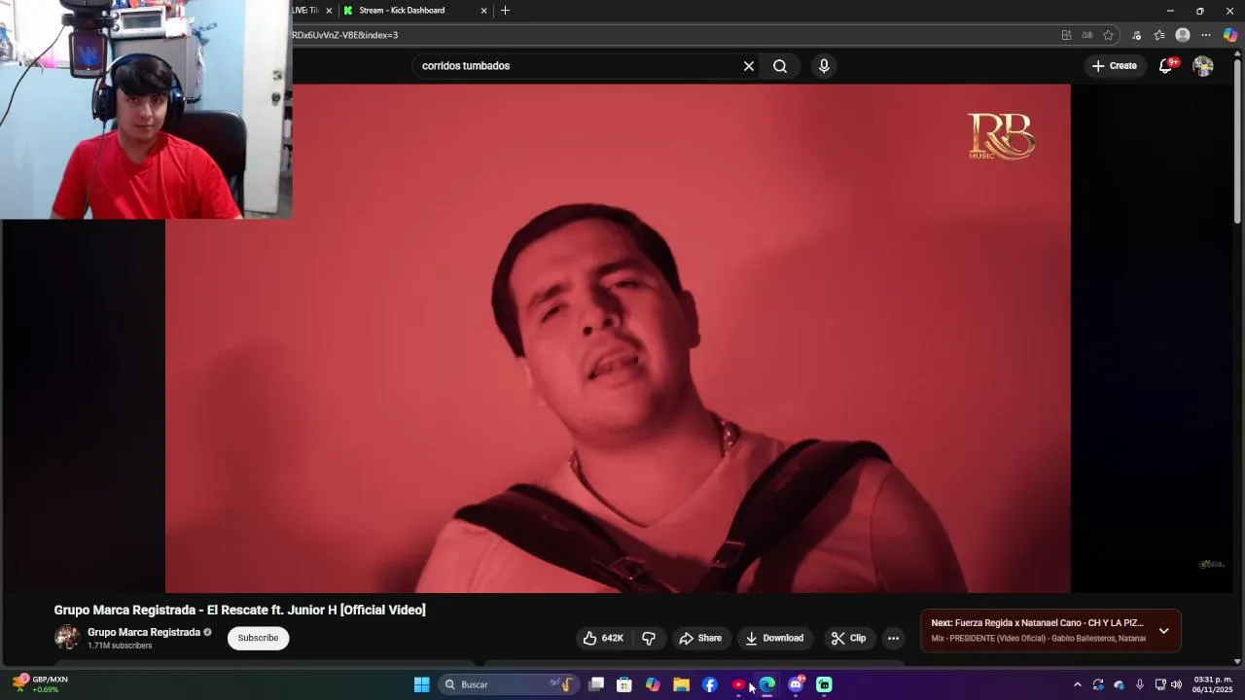Create a Clip from the video
This screenshot has height=700, width=1245.
click(848, 638)
